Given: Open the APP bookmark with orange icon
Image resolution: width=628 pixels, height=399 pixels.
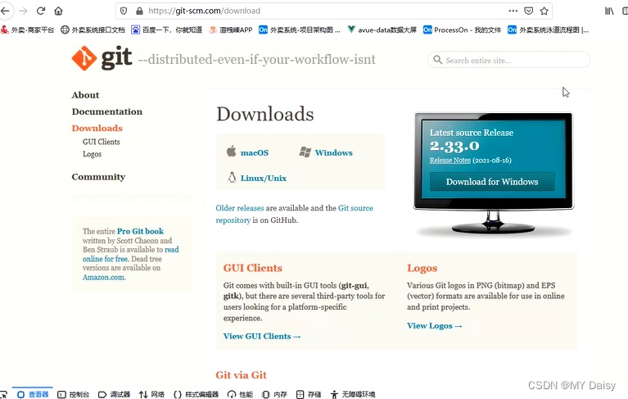Looking at the screenshot, I should (x=231, y=29).
